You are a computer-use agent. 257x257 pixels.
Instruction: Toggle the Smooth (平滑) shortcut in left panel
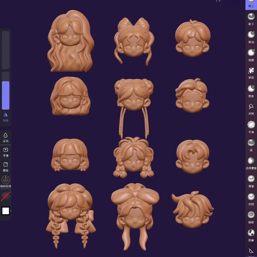tap(6, 152)
